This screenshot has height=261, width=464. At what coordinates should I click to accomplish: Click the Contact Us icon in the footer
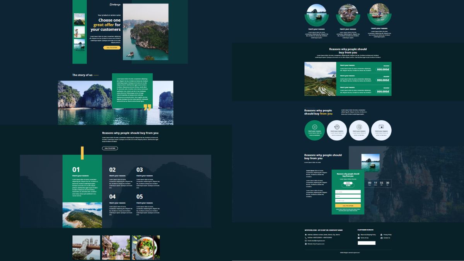(381, 238)
